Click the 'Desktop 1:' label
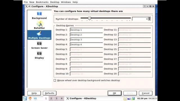 coord(62,30)
